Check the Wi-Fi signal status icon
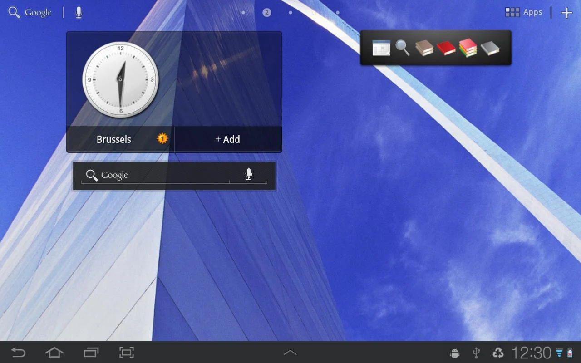581x363 pixels. (x=559, y=353)
